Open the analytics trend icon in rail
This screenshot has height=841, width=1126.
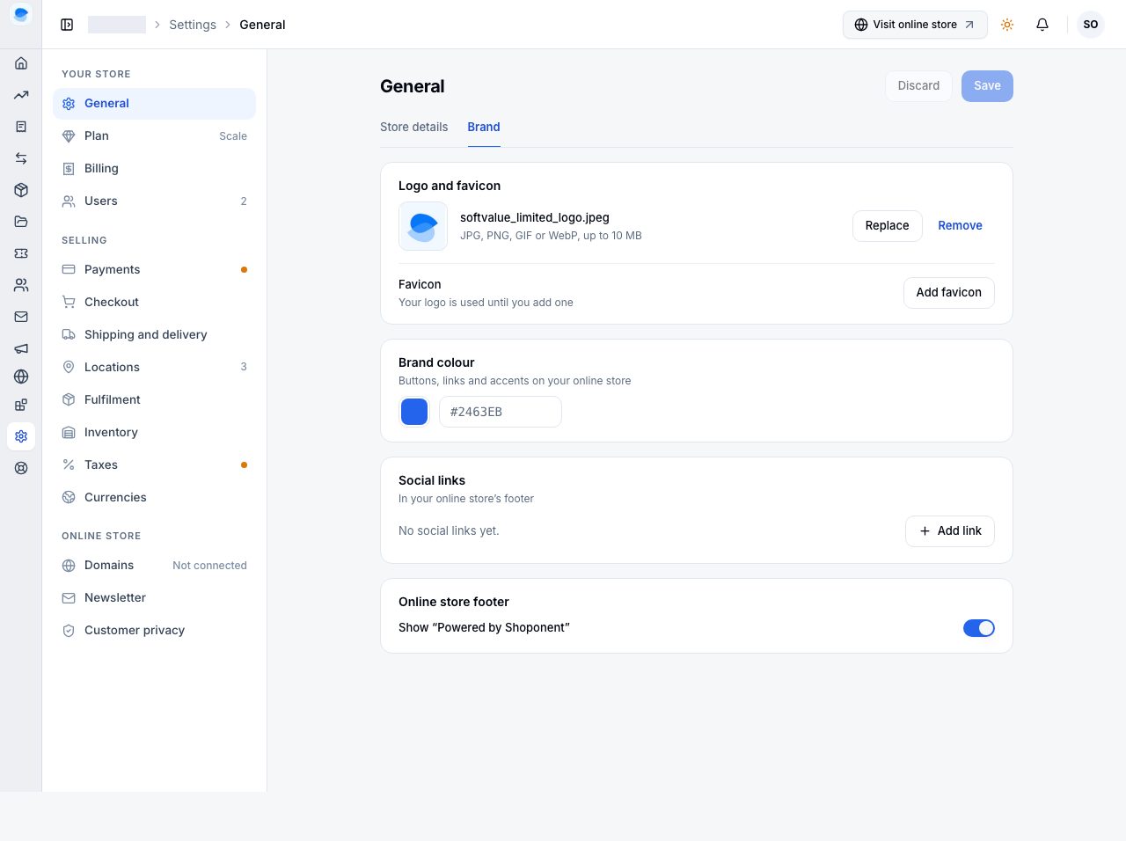[x=21, y=95]
